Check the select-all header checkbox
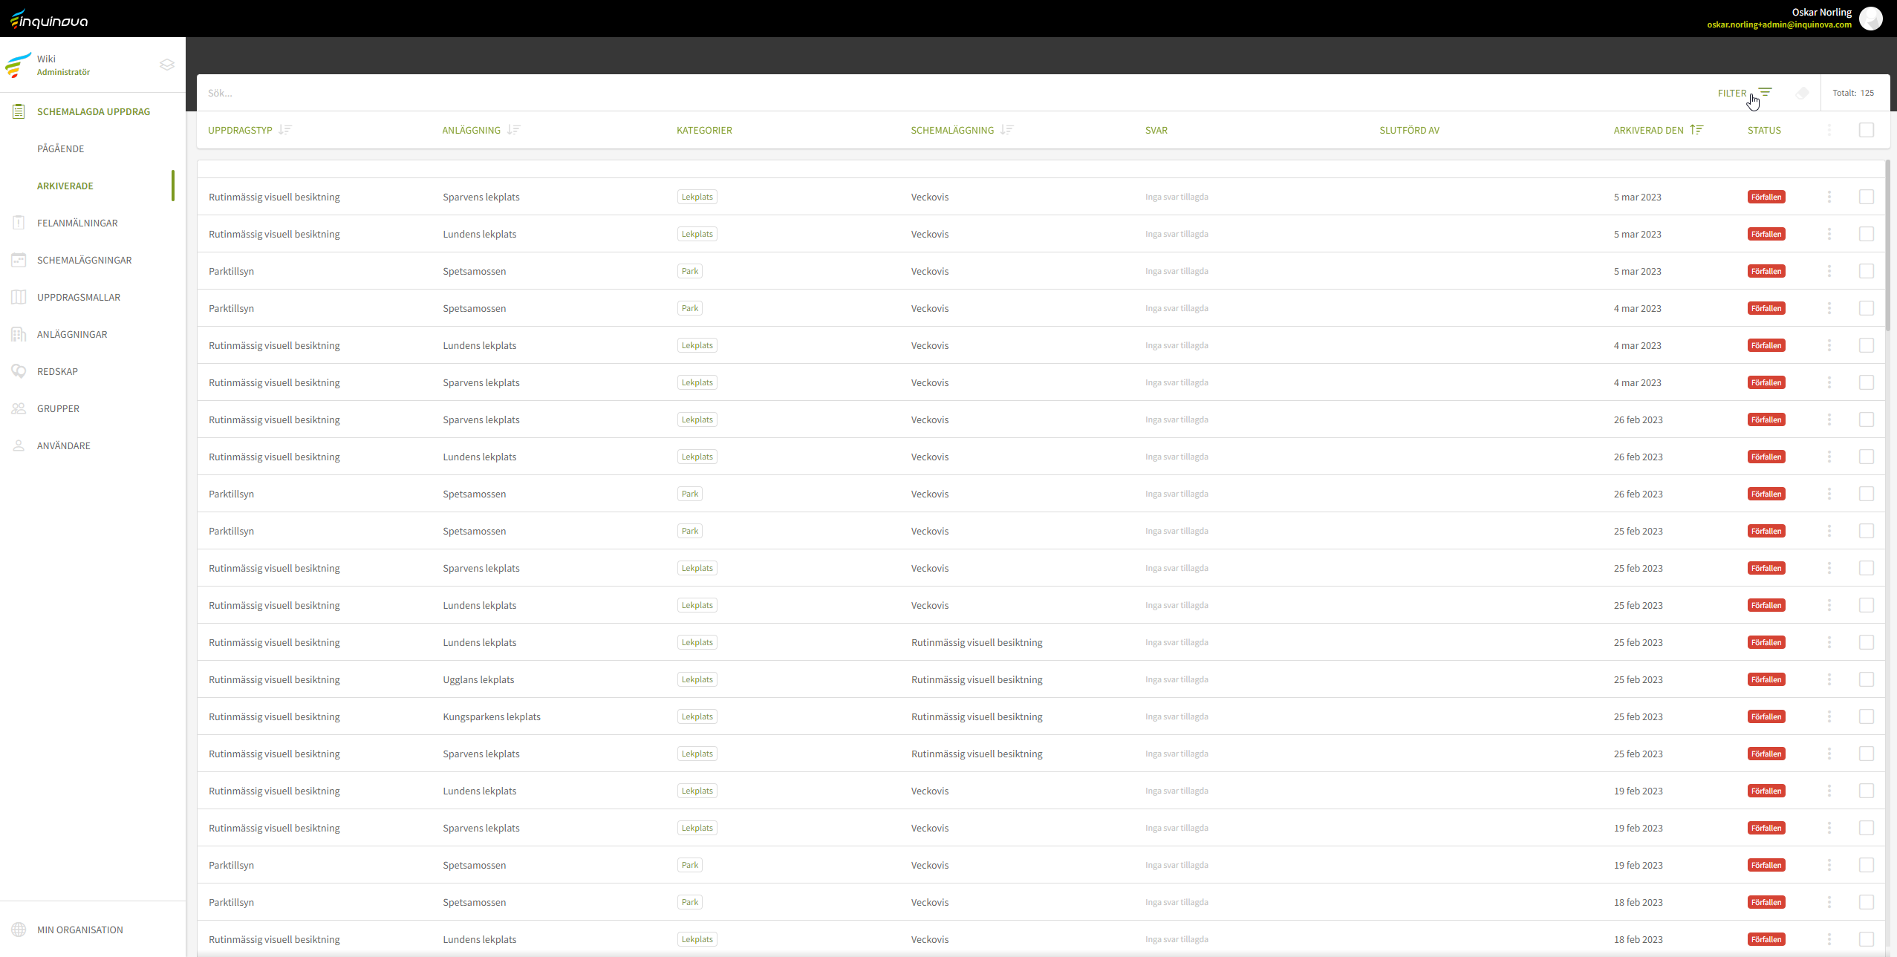Image resolution: width=1897 pixels, height=957 pixels. (x=1866, y=130)
